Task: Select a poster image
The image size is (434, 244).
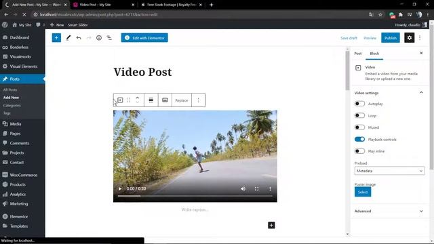Action: tap(363, 192)
